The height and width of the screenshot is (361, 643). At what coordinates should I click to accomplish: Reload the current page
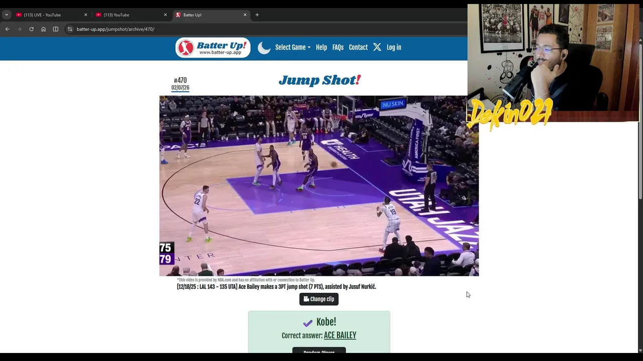point(31,29)
